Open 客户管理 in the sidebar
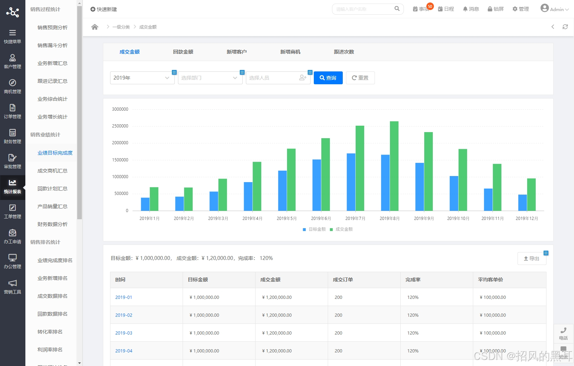 [13, 61]
